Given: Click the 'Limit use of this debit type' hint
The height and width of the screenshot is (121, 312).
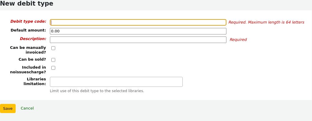Looking at the screenshot, I should [97, 91].
